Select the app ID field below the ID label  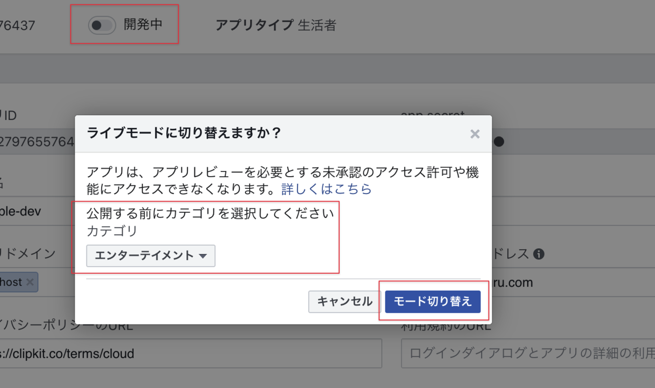pyautogui.click(x=36, y=141)
